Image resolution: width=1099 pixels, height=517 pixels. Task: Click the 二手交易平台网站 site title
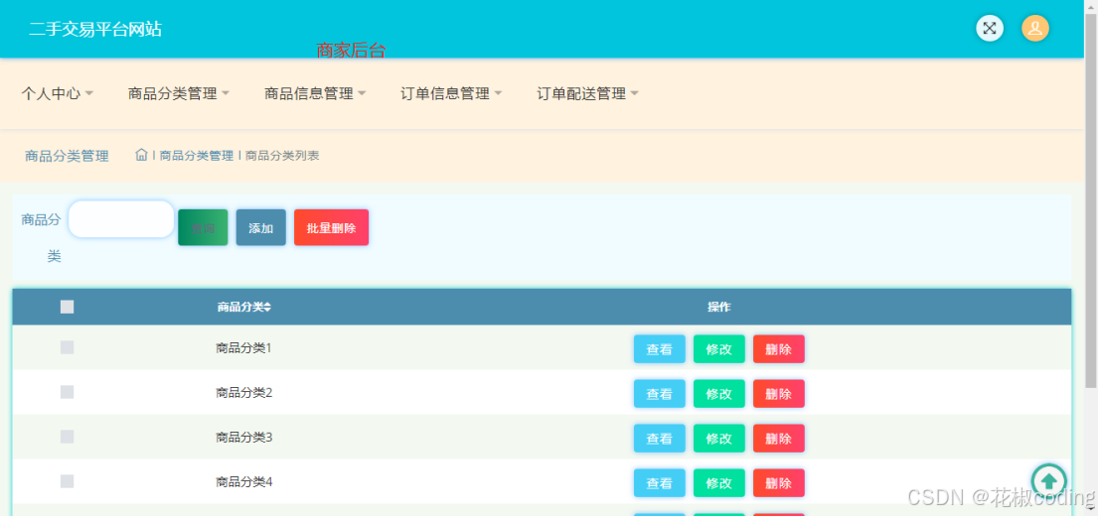(95, 30)
